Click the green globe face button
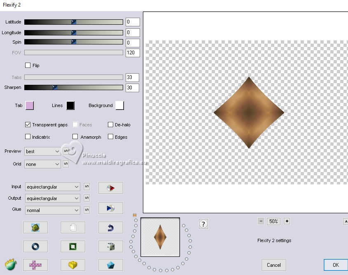Image resolution: width=348 pixels, height=275 pixels. click(x=35, y=227)
